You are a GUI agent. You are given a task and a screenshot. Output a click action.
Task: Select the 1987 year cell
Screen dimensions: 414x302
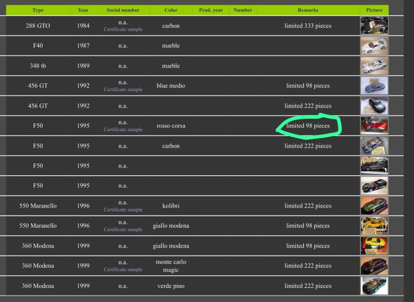83,46
